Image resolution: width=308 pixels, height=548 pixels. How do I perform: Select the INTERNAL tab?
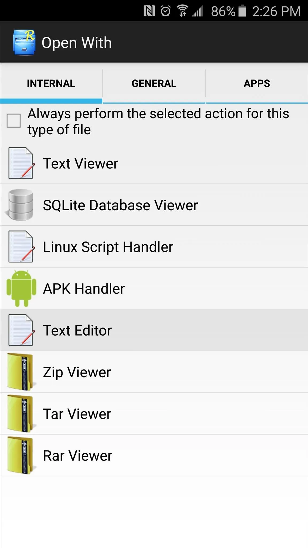(51, 83)
